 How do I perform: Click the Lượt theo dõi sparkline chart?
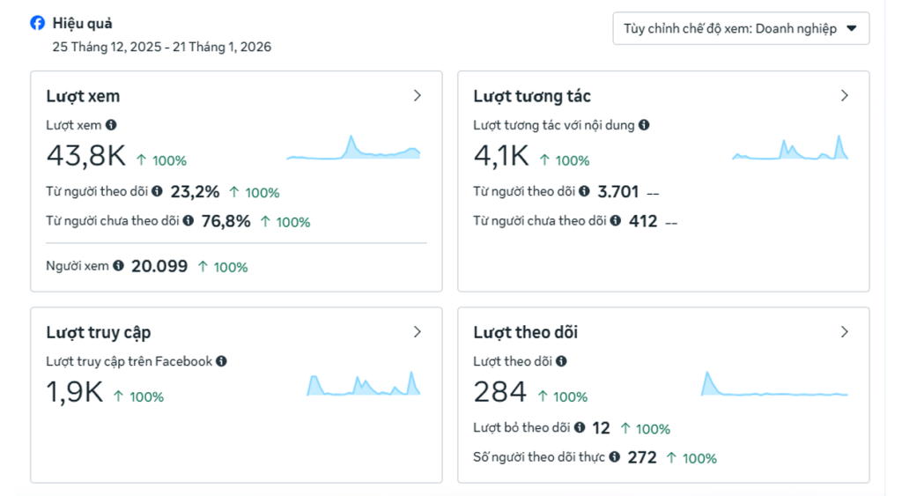coord(775,386)
